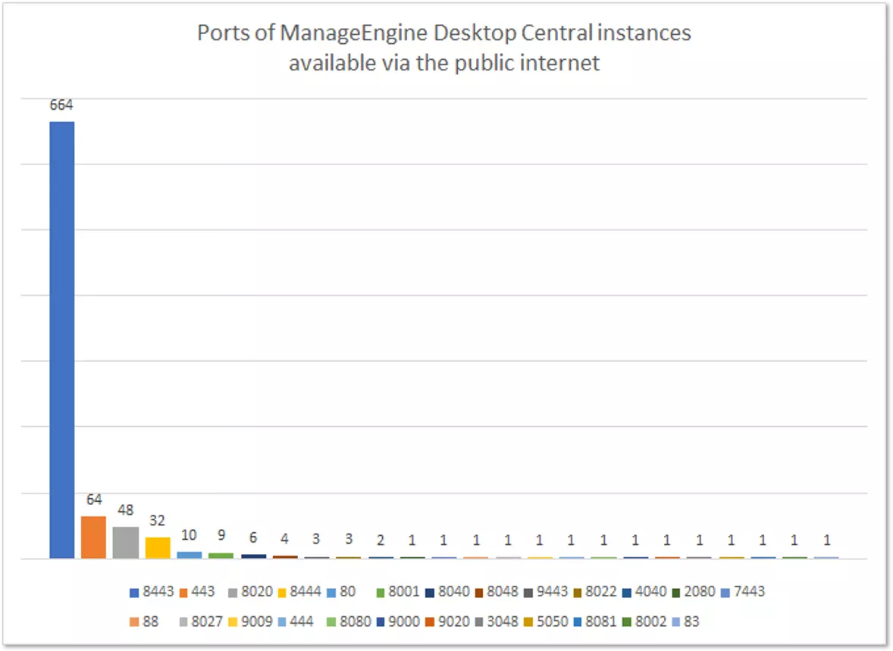Click the green legend swatch for 8002
The height and width of the screenshot is (651, 893).
[x=627, y=622]
